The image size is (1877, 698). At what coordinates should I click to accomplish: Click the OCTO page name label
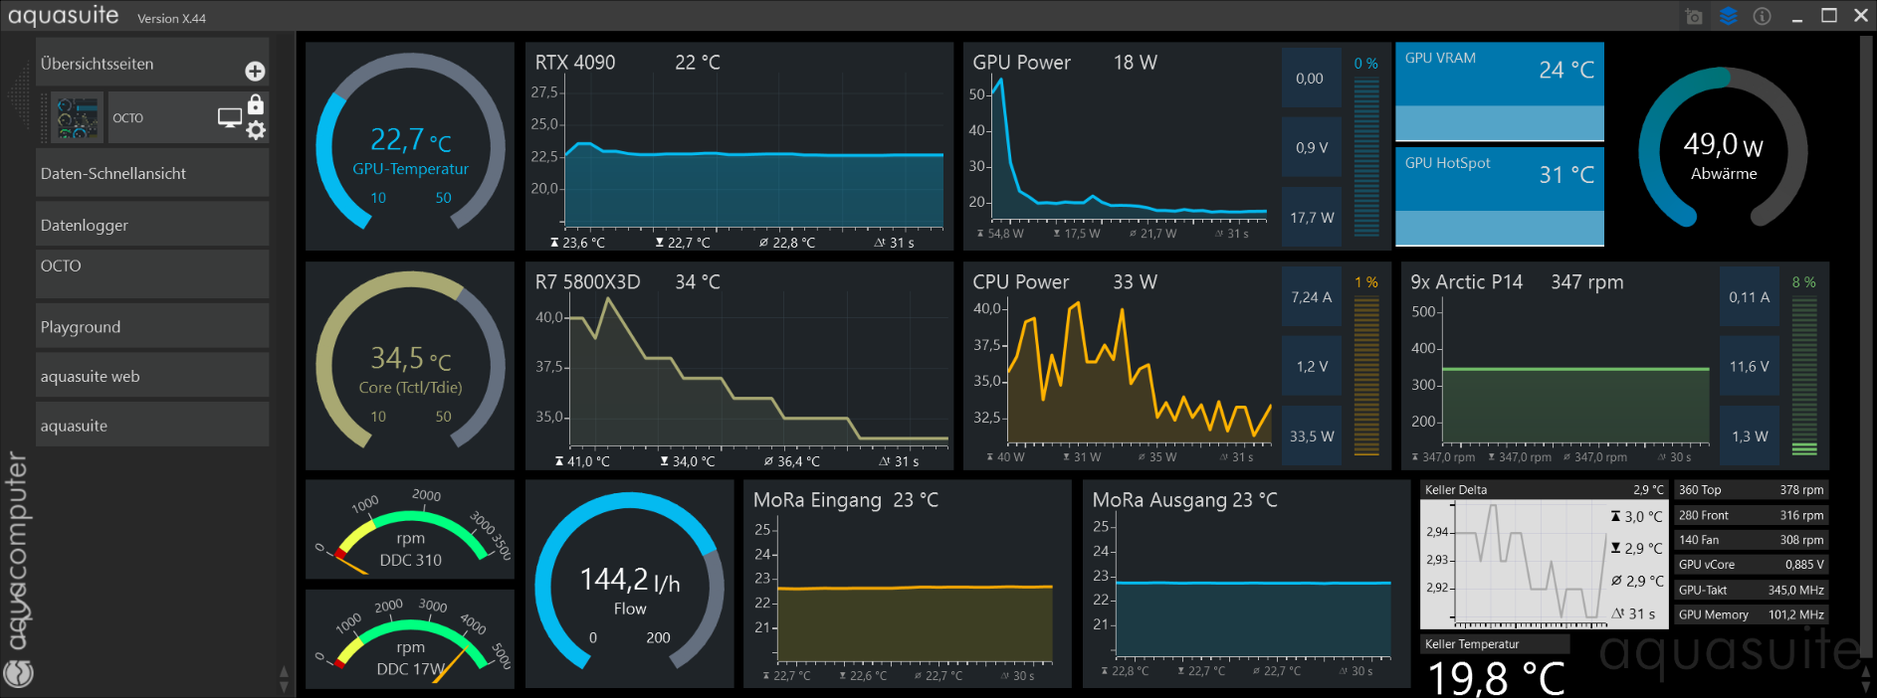127,118
